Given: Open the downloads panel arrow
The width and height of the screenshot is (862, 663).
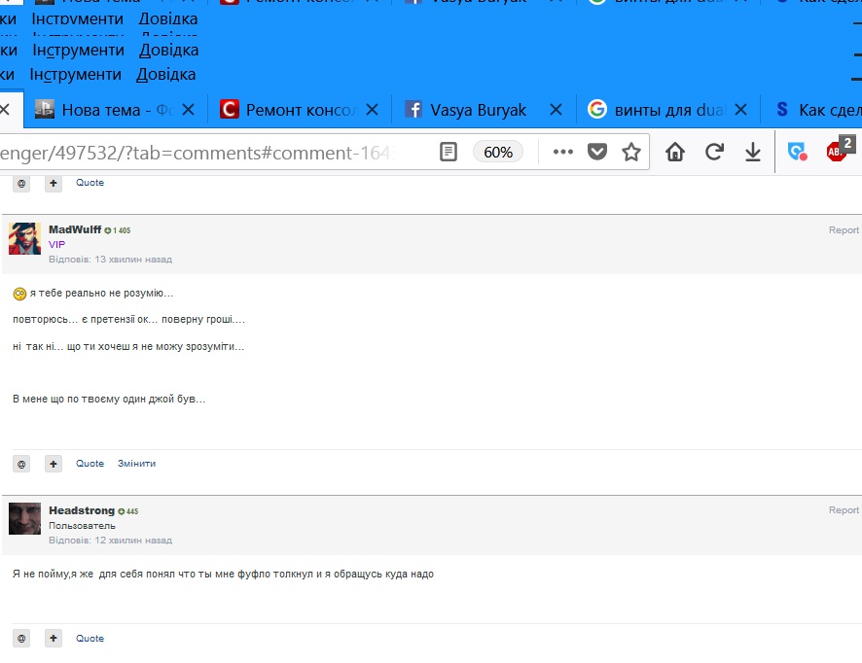Looking at the screenshot, I should 752,152.
